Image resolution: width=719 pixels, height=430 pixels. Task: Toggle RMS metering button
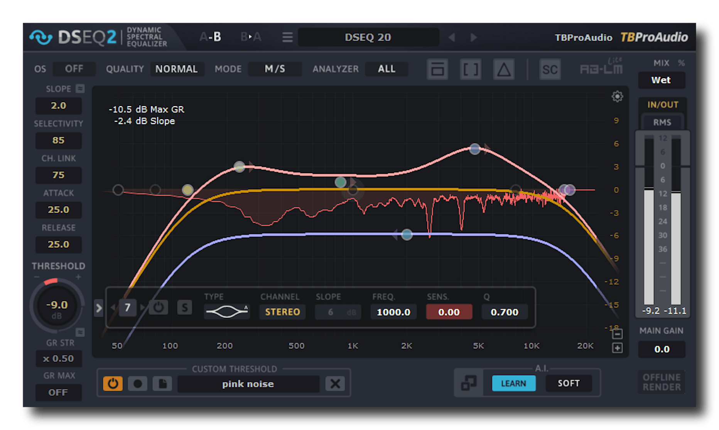tap(662, 123)
